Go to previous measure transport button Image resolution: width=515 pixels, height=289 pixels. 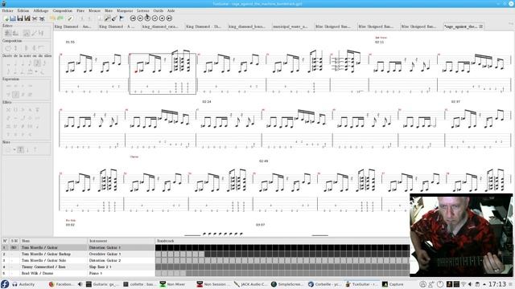(x=140, y=18)
